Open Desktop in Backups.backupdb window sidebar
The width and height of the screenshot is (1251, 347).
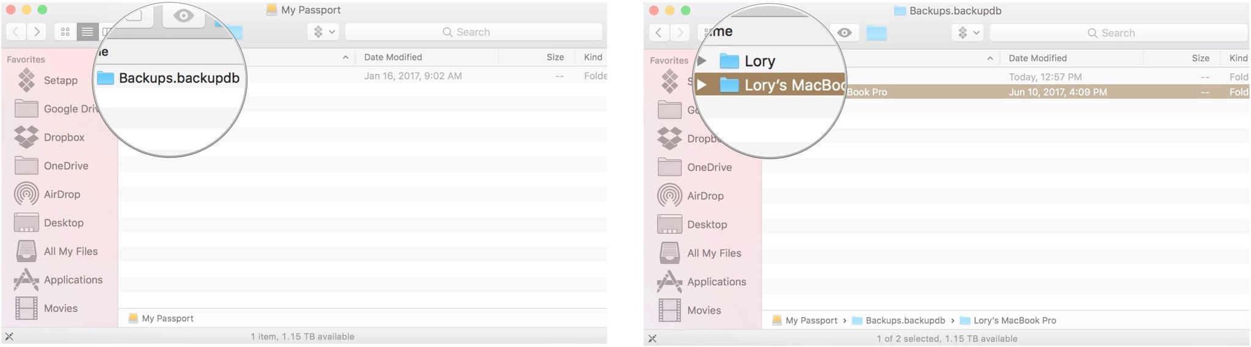pyautogui.click(x=693, y=224)
